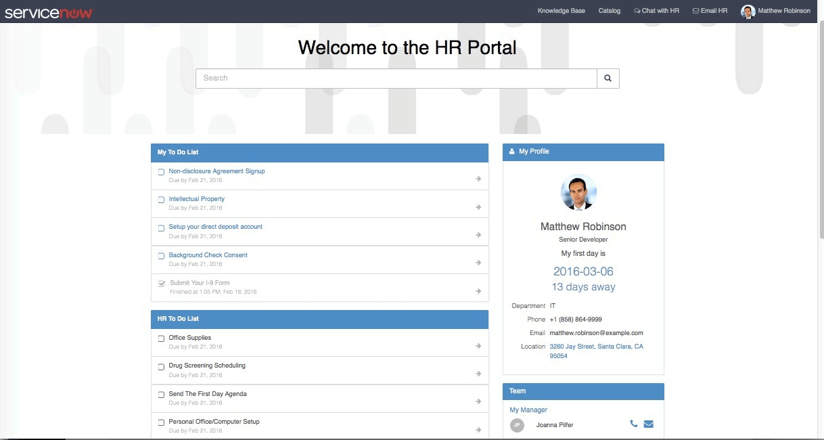Click the search magnifier button
The height and width of the screenshot is (440, 824).
pos(608,79)
